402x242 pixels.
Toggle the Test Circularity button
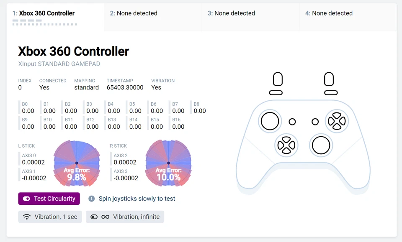[49, 199]
